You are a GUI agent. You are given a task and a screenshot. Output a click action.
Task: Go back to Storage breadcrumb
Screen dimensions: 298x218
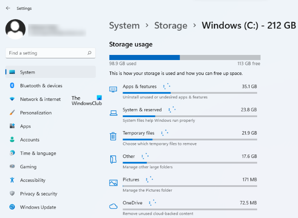pyautogui.click(x=170, y=26)
